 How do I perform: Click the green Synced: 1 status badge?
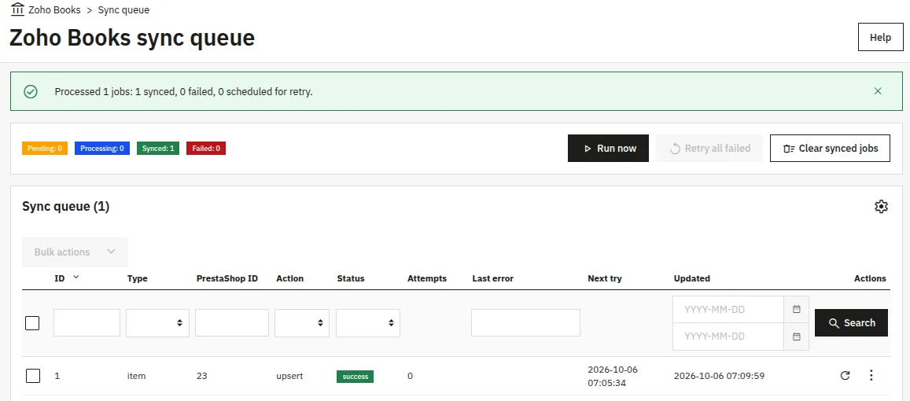(x=158, y=149)
